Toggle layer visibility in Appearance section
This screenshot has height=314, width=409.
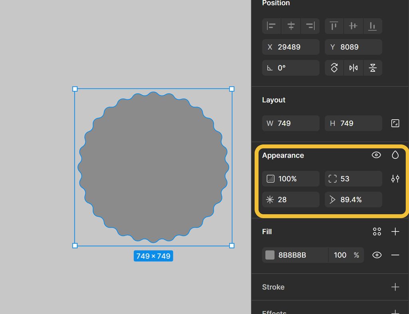tap(376, 155)
